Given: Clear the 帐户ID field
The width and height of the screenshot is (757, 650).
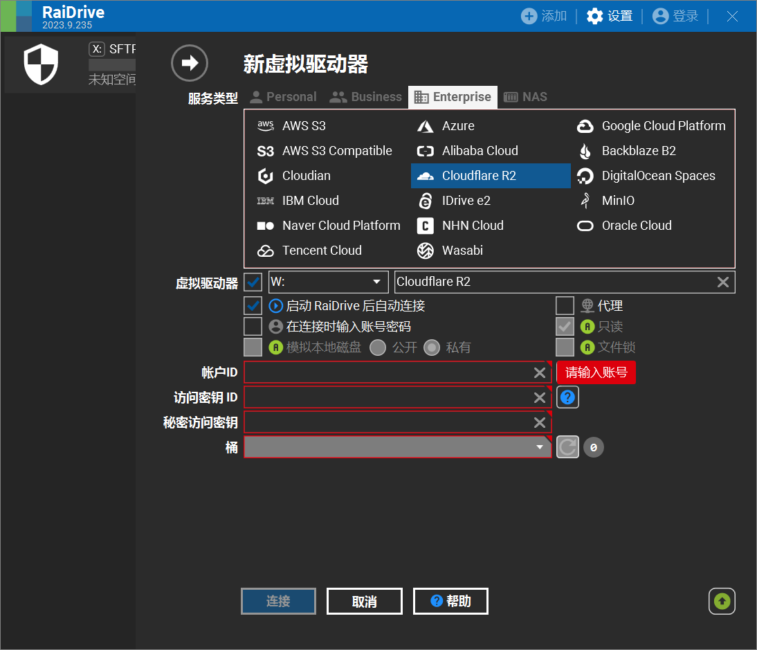Looking at the screenshot, I should 540,372.
